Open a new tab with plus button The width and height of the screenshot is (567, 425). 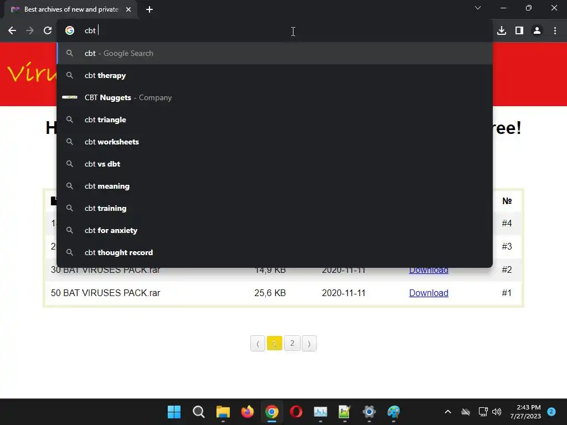point(150,9)
